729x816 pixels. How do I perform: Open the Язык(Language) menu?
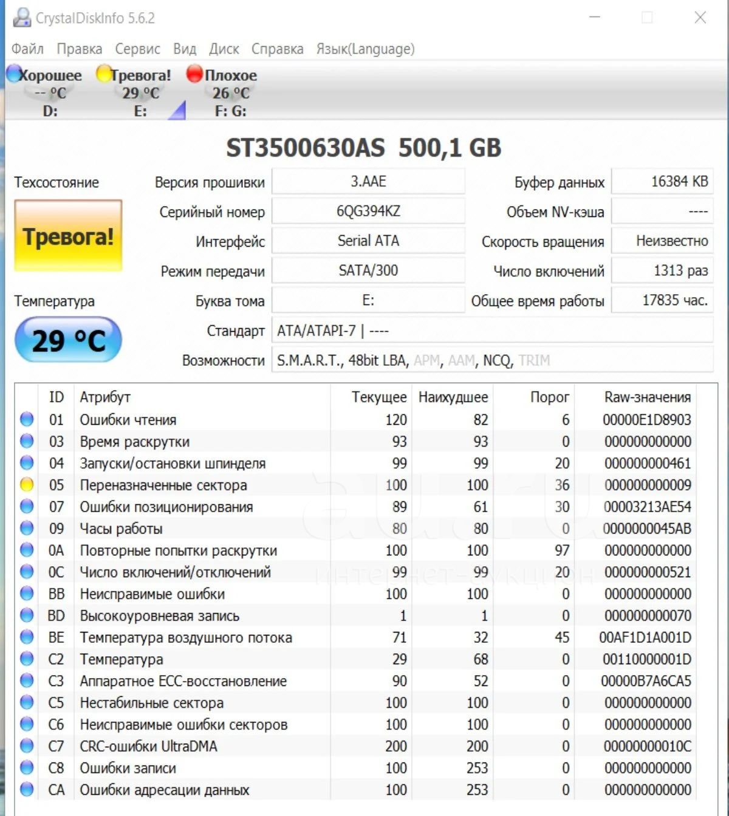[365, 49]
